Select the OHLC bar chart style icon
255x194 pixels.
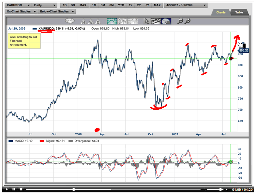tap(133, 22)
